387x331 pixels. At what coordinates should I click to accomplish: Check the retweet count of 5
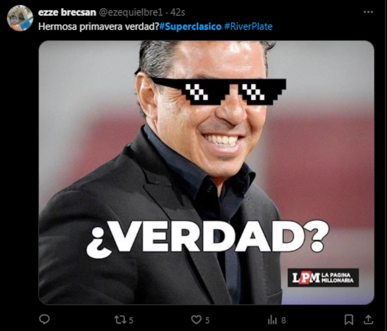pyautogui.click(x=131, y=320)
